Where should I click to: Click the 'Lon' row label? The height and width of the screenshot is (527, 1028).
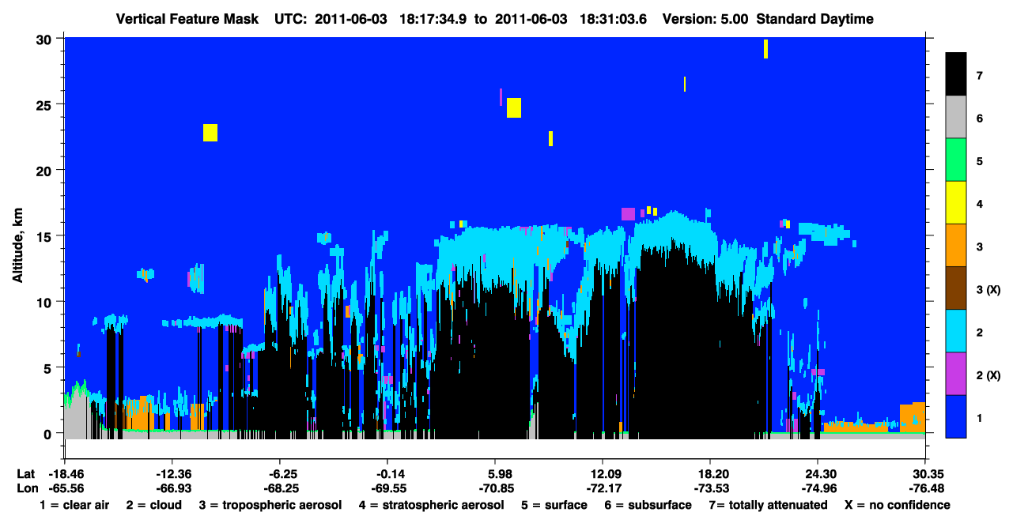(x=26, y=487)
